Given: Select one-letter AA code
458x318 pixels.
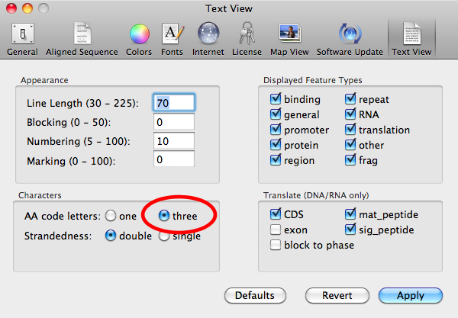Looking at the screenshot, I should (x=111, y=217).
